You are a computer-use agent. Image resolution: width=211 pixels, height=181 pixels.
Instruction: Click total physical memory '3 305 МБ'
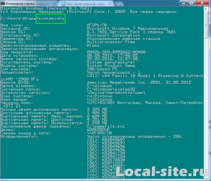tap(97, 109)
